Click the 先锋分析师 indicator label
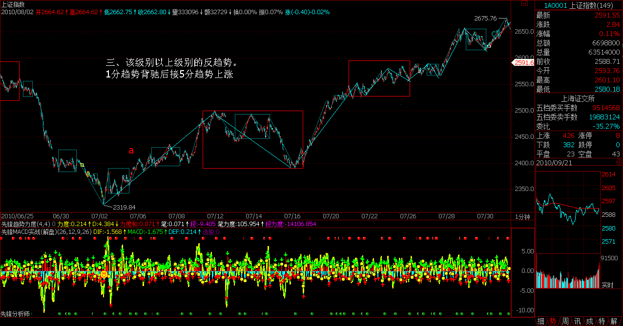 tap(15, 314)
